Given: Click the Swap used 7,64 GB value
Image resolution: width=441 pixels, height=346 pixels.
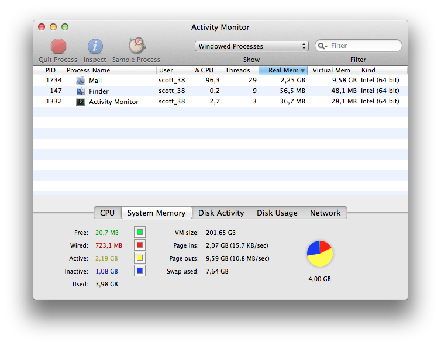Looking at the screenshot, I should tap(217, 271).
